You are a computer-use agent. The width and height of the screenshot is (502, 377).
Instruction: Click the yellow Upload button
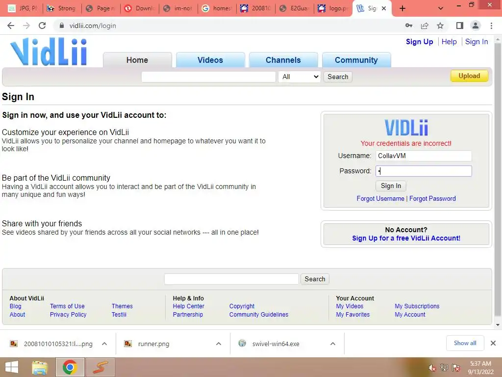pos(469,76)
